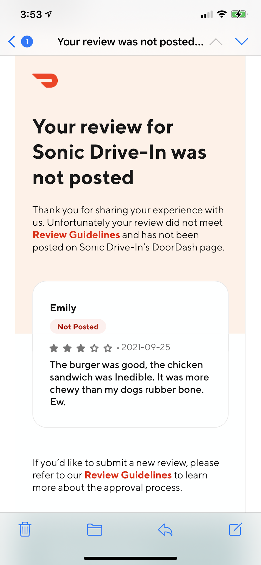
Task: Compose a new message with pencil icon
Action: (x=235, y=529)
